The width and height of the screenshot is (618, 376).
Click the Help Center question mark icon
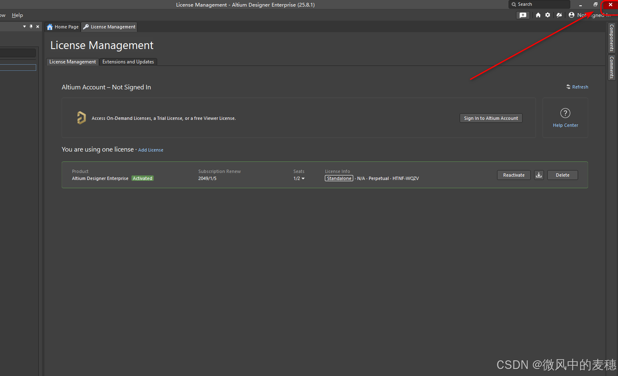(565, 113)
